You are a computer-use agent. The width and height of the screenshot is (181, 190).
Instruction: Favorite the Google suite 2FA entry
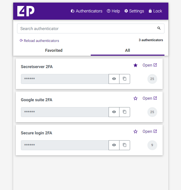135,98
